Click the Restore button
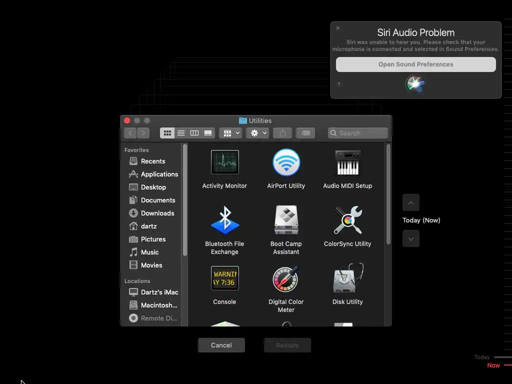The width and height of the screenshot is (512, 384). coord(287,345)
